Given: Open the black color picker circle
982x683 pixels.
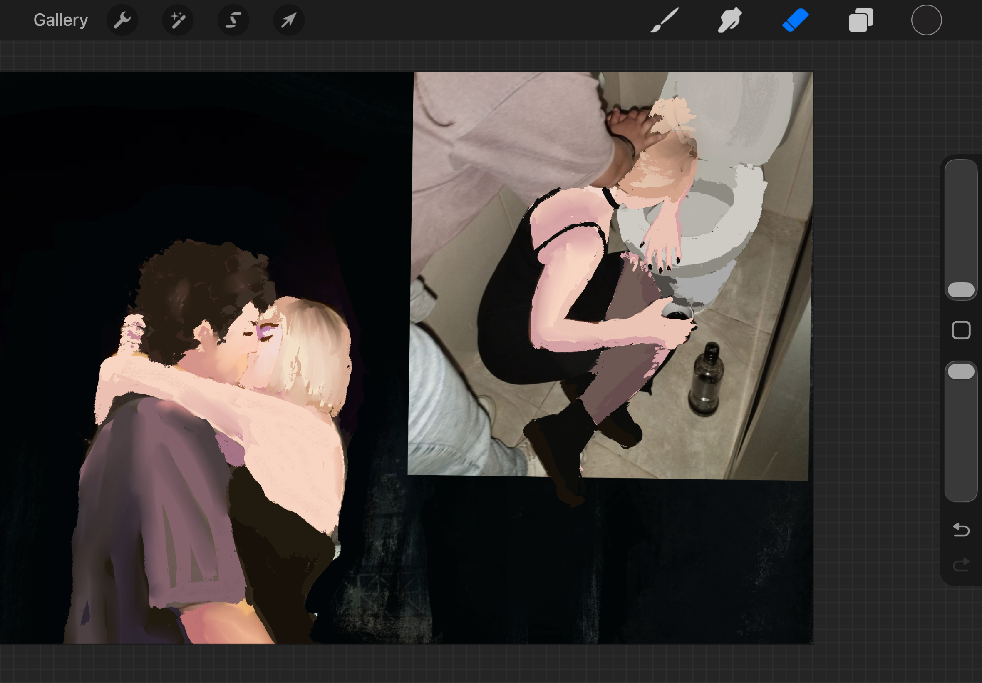Looking at the screenshot, I should [x=926, y=20].
